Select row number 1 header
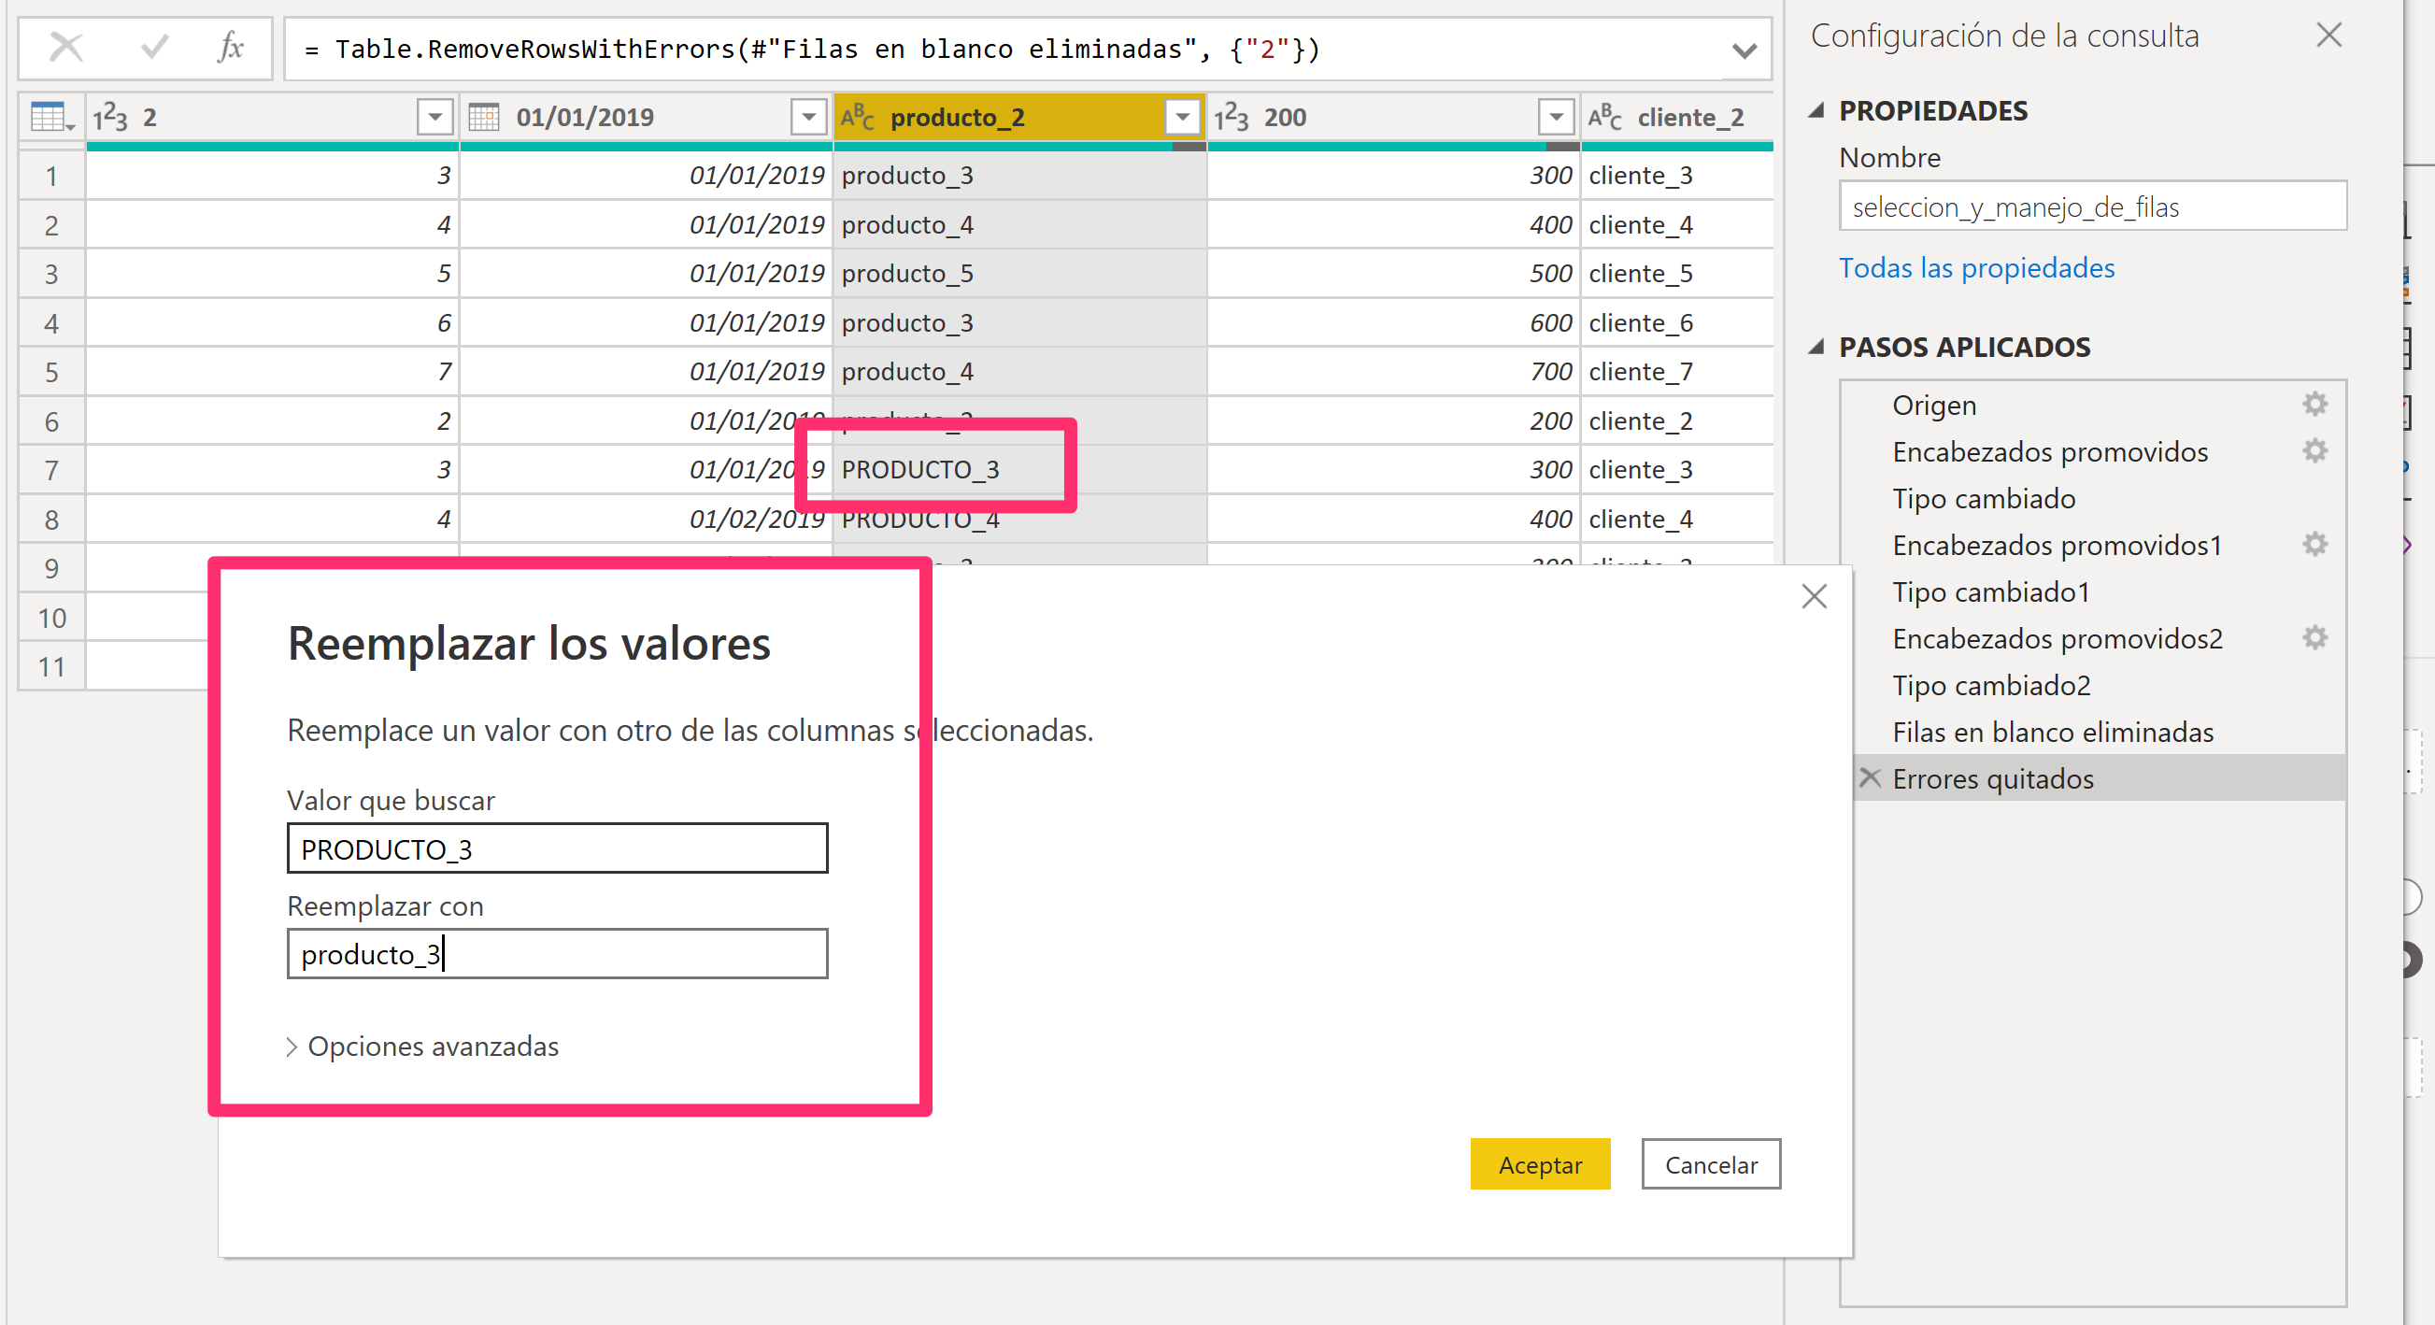 click(52, 176)
